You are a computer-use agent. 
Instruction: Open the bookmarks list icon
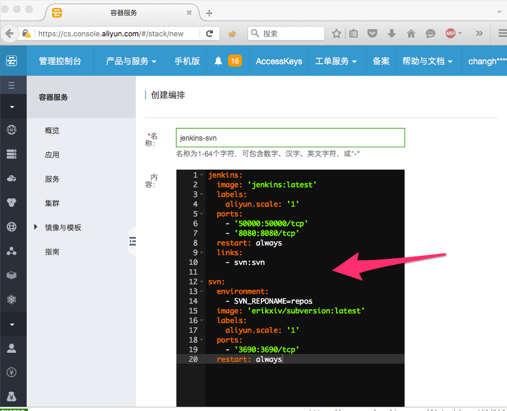tap(354, 33)
